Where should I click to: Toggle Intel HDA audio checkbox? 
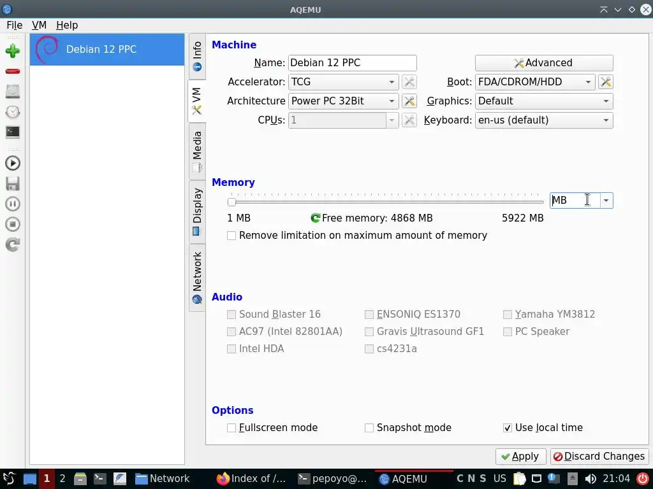pyautogui.click(x=231, y=349)
